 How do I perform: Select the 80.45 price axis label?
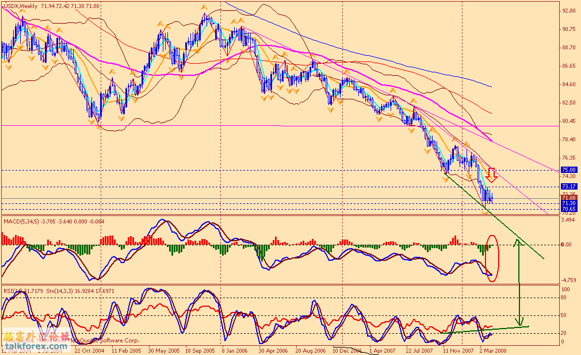coord(569,121)
